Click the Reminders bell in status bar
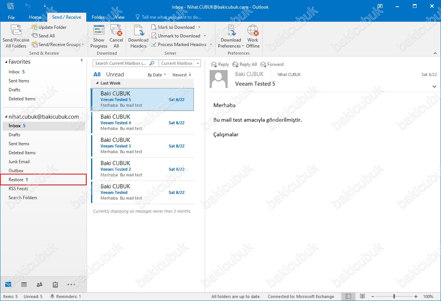 52,297
